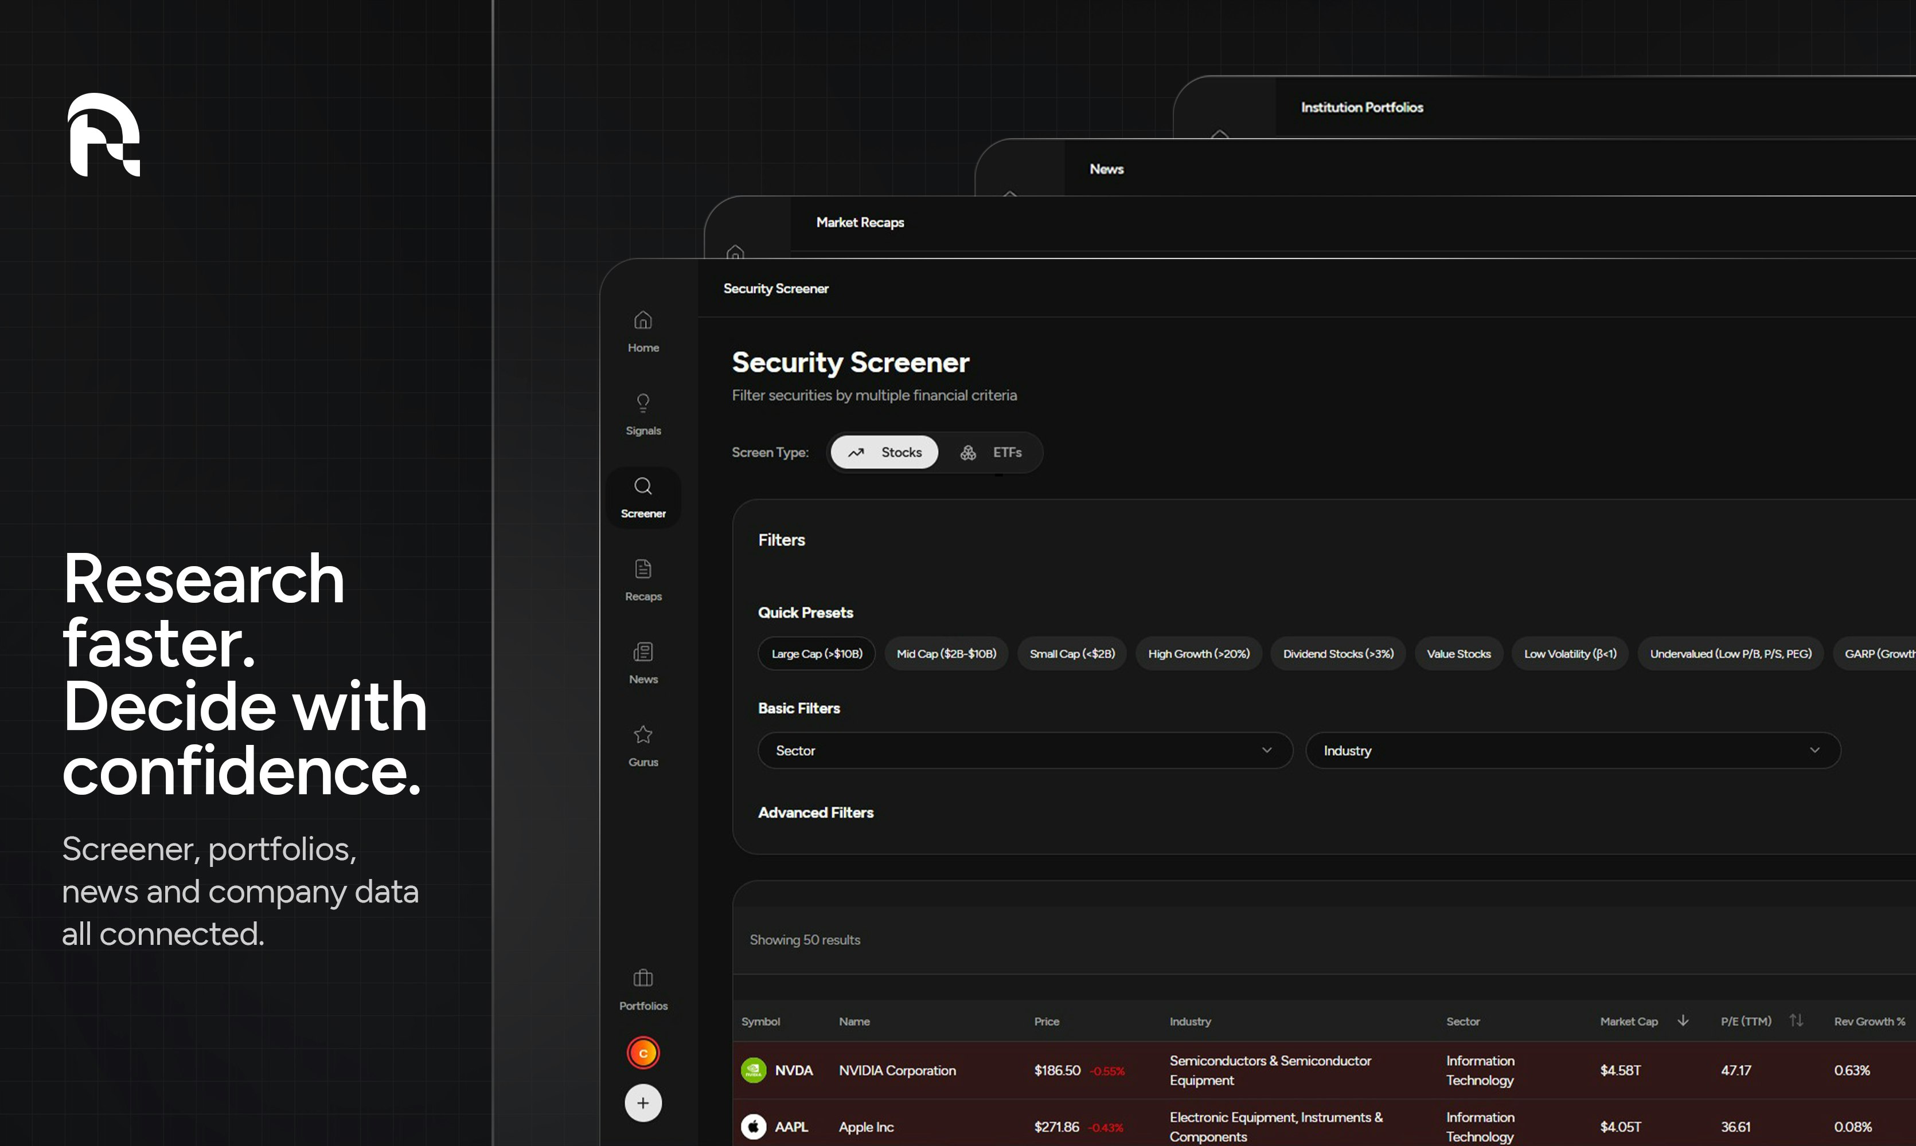This screenshot has height=1146, width=1916.
Task: Select the Signals icon
Action: 642,414
